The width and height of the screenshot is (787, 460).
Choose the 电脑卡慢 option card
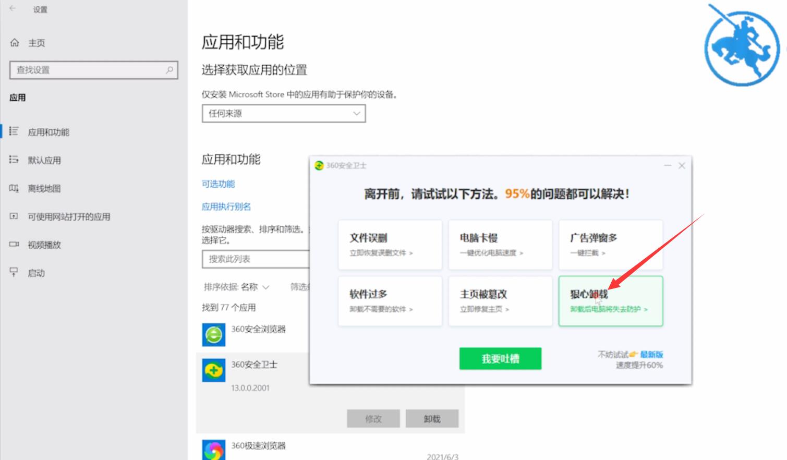point(500,245)
